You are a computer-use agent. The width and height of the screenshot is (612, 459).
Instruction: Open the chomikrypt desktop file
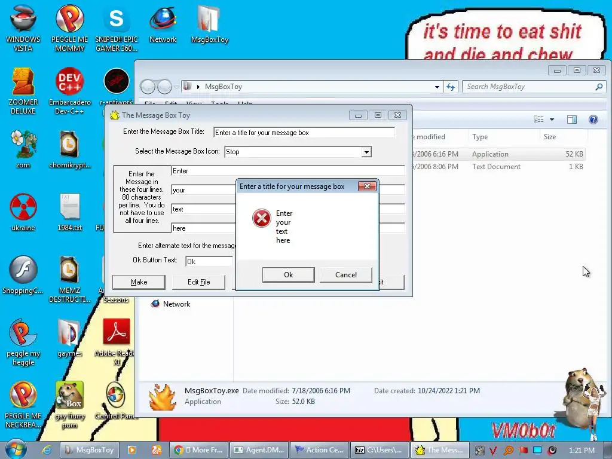[x=69, y=149]
